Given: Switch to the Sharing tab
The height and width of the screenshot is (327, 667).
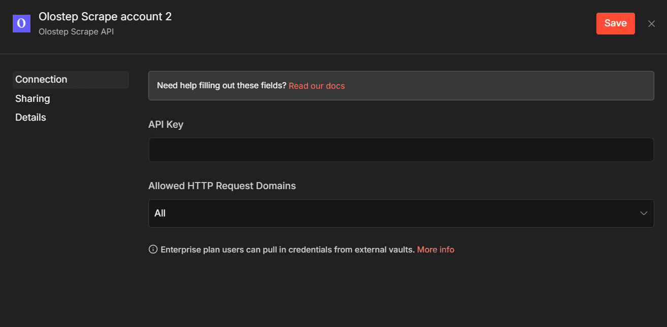Looking at the screenshot, I should (x=33, y=98).
